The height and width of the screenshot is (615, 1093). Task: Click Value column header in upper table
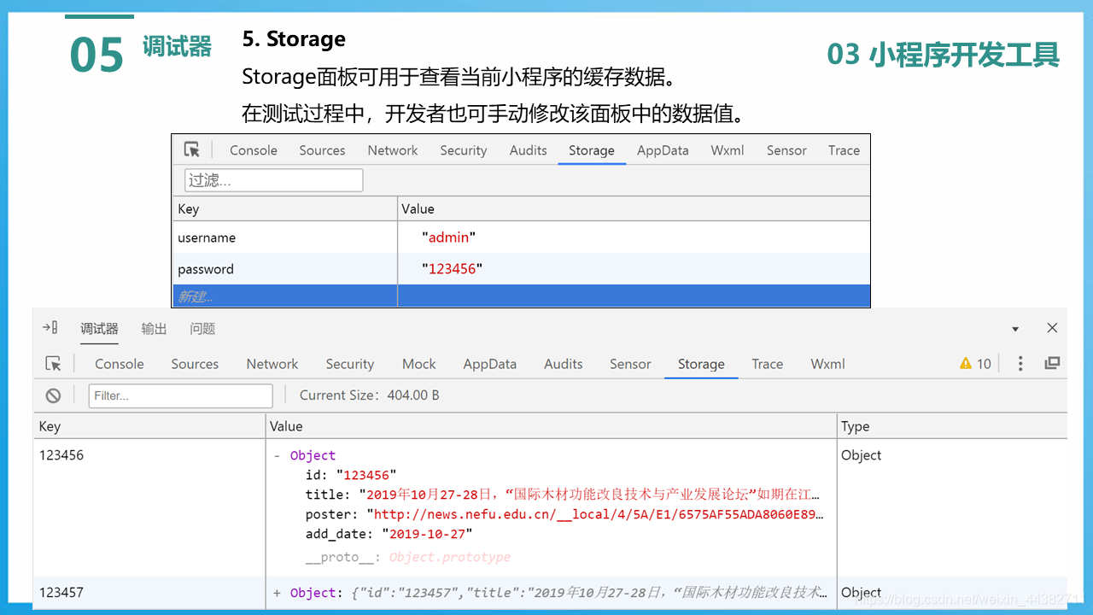tap(634, 208)
